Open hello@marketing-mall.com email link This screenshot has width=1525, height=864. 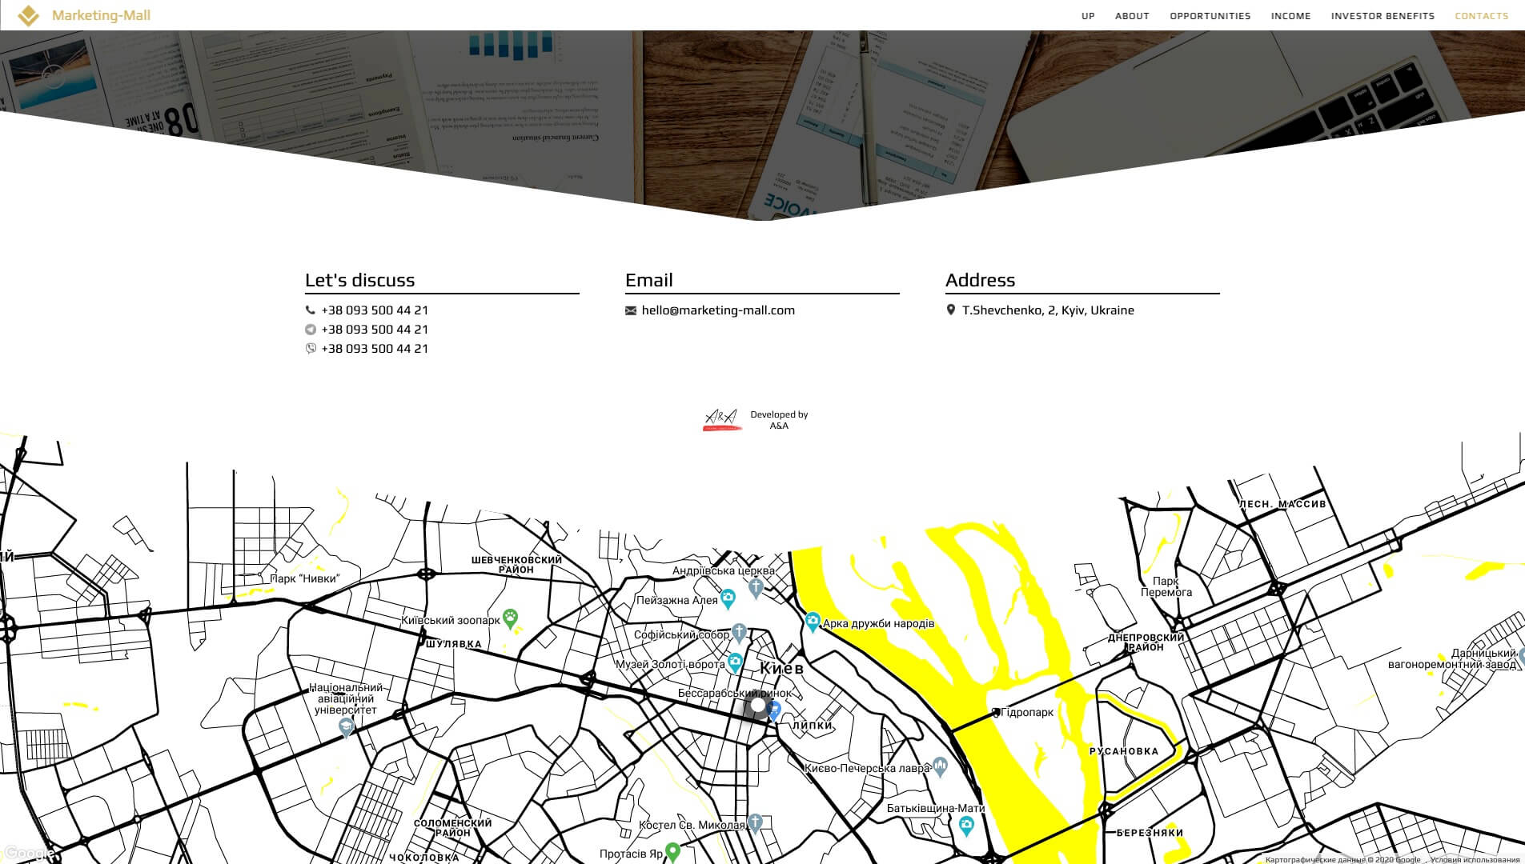pos(718,310)
